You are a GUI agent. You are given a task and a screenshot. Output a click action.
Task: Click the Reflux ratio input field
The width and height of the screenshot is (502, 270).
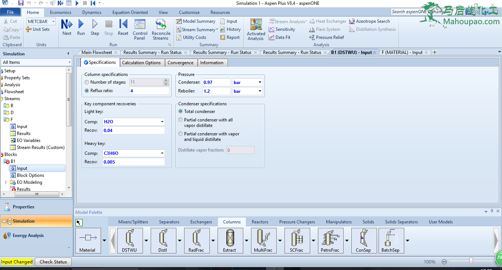point(150,91)
